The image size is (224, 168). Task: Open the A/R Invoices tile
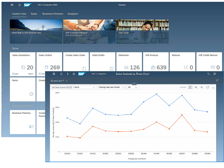pos(156,62)
